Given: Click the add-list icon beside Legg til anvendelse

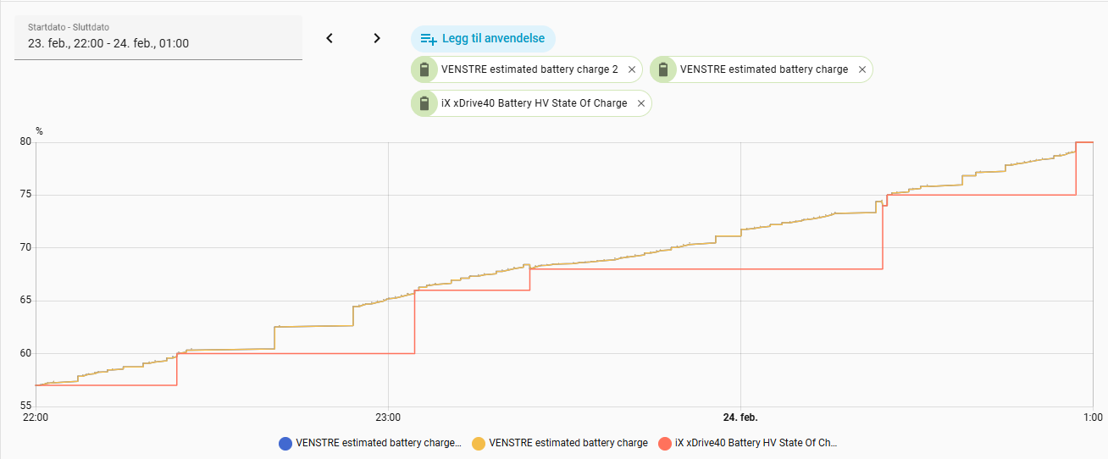Looking at the screenshot, I should pos(429,39).
